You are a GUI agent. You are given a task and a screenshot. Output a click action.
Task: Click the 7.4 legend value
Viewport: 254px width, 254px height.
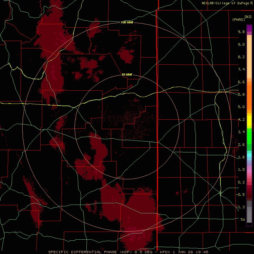241,69
